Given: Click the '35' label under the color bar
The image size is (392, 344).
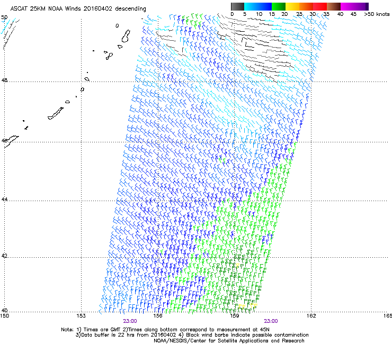Looking at the screenshot, I should click(x=326, y=14).
